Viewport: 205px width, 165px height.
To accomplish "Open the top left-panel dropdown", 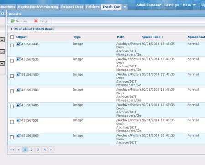I will [x=2, y=40].
